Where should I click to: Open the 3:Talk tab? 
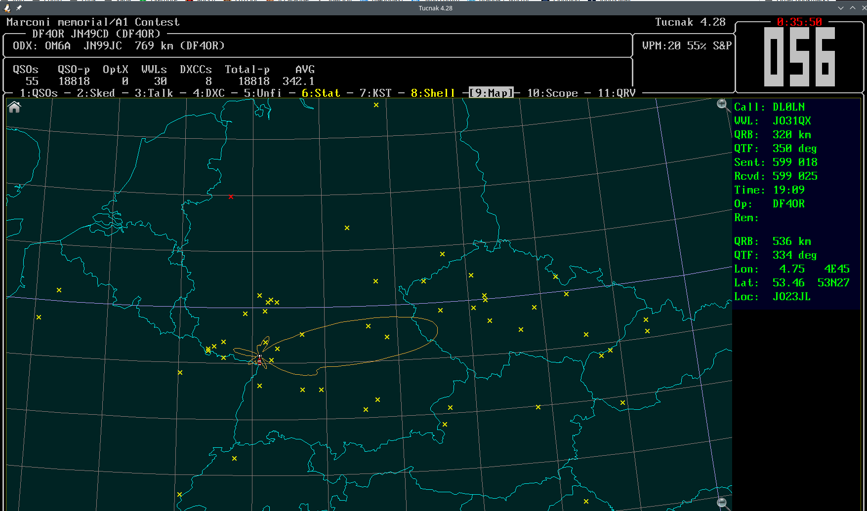(x=154, y=93)
